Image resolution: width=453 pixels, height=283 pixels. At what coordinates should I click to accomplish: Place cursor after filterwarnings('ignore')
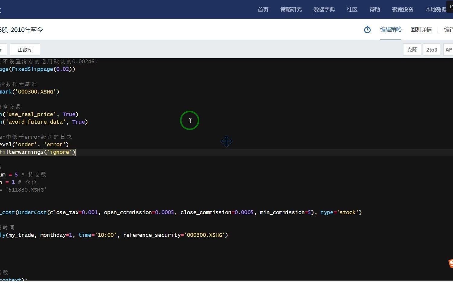click(75, 152)
